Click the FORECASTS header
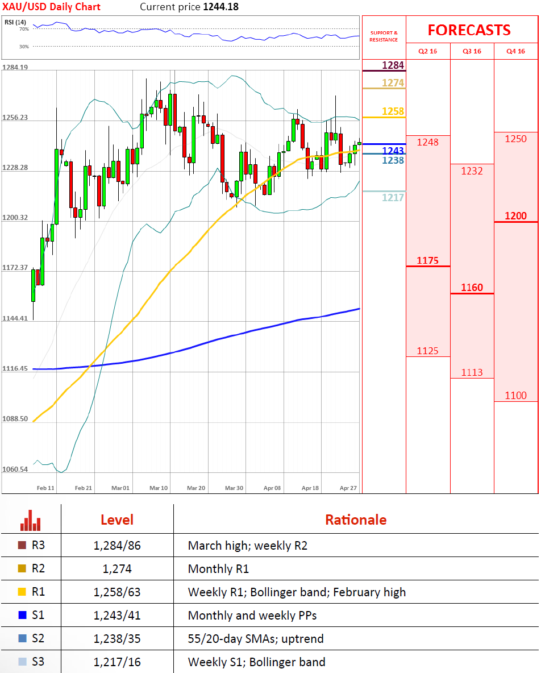 click(469, 30)
